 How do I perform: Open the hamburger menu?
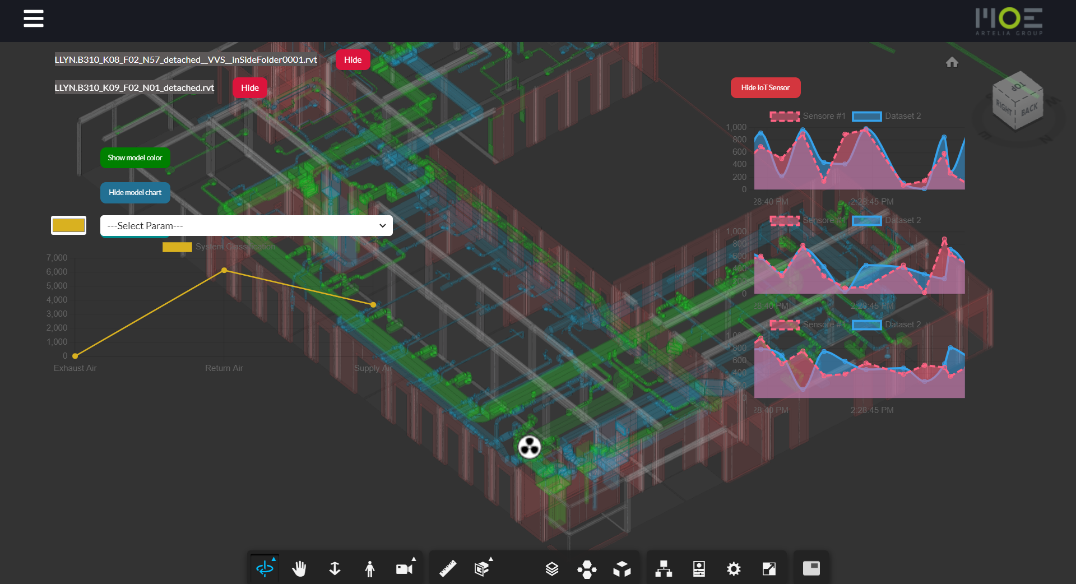(x=34, y=18)
